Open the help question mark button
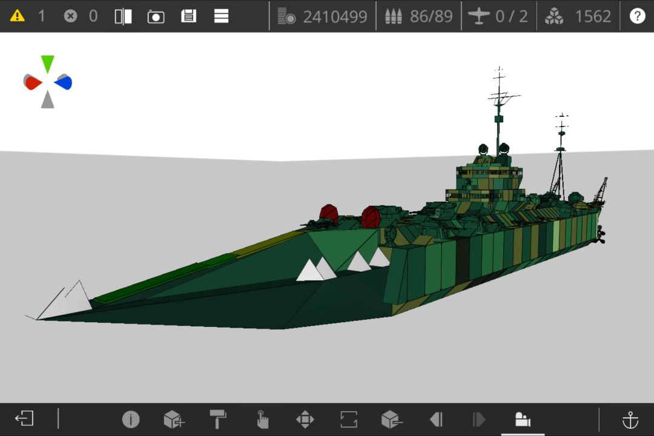 pyautogui.click(x=637, y=16)
